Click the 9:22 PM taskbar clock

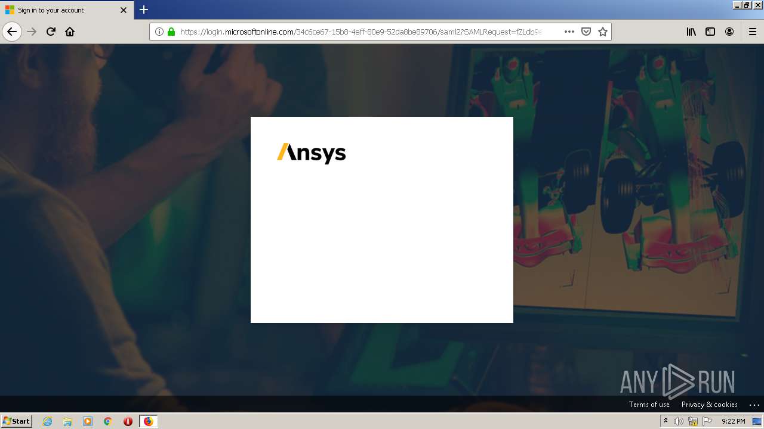pos(733,421)
